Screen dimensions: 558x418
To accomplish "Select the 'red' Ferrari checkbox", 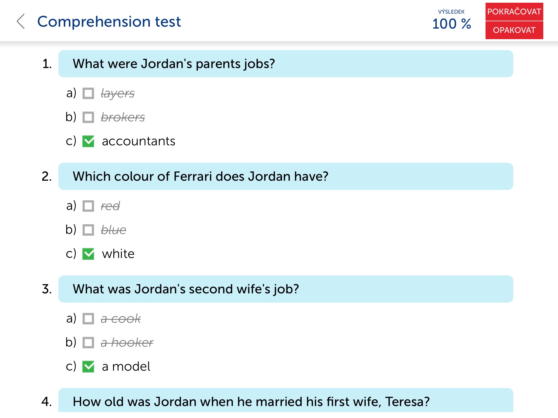I will click(x=88, y=206).
